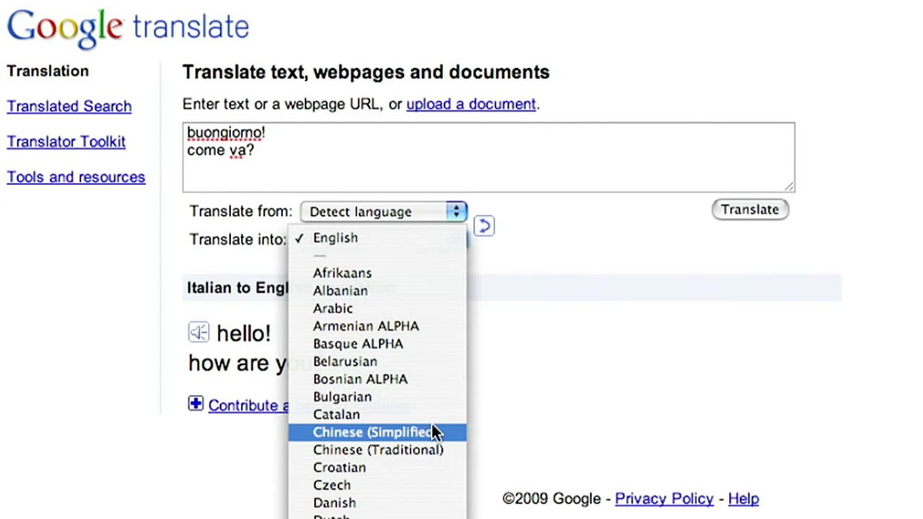This screenshot has width=923, height=519.
Task: Choose Chinese (Simplified) from the list
Action: (x=377, y=432)
